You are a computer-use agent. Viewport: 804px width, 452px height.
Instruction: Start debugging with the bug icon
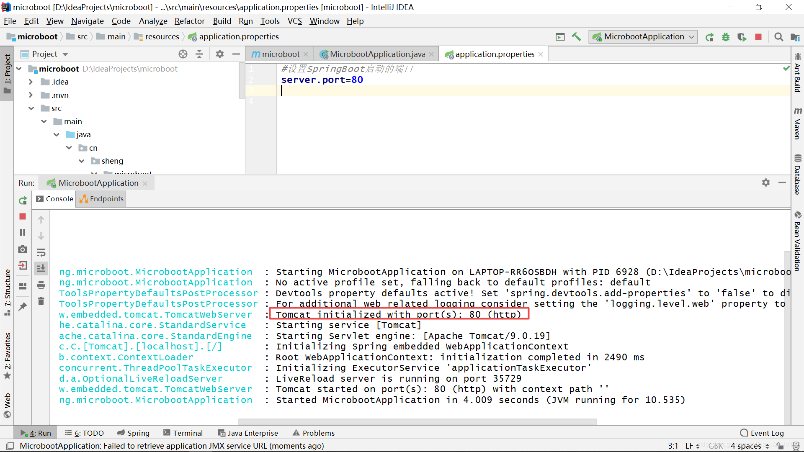pos(726,37)
